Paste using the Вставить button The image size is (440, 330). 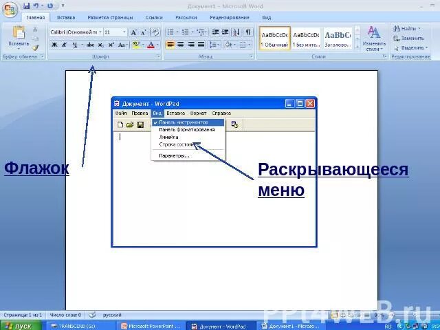coord(19,37)
